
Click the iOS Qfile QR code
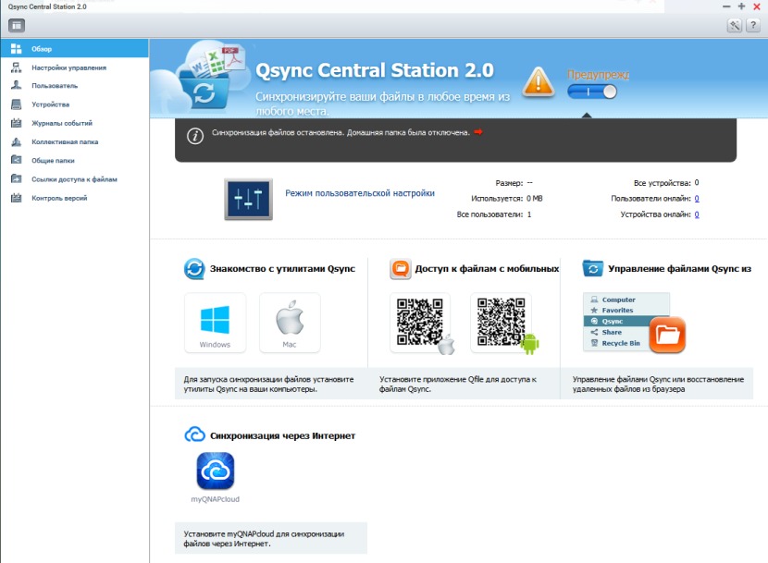[420, 323]
